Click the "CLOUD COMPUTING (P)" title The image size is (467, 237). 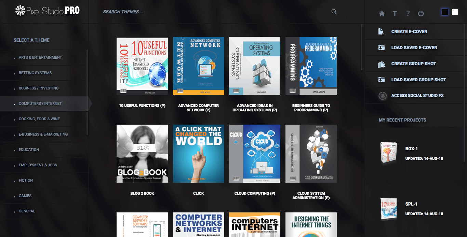pos(255,193)
